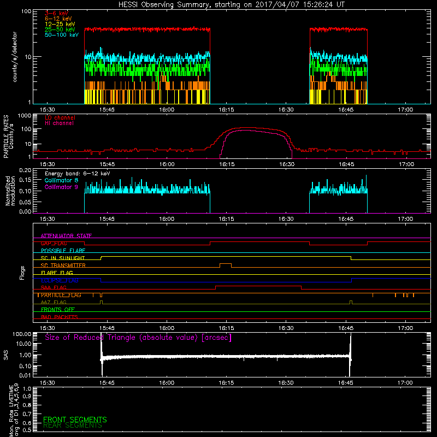Select the 'Size of Reduced Triangle' caption

pyautogui.click(x=138, y=338)
